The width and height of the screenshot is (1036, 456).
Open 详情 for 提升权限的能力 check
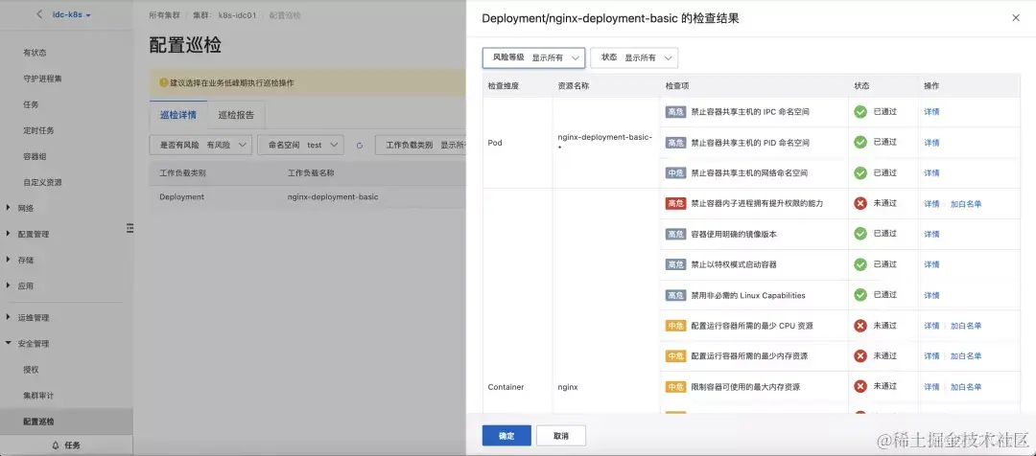click(931, 204)
